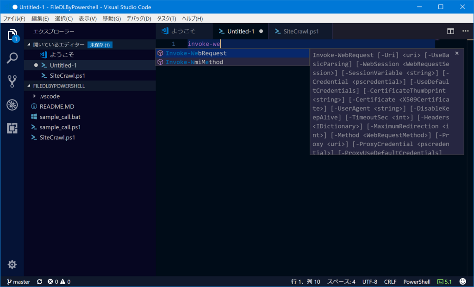This screenshot has width=474, height=287.
Task: Click the warnings count icon in status bar
Action: coord(62,281)
